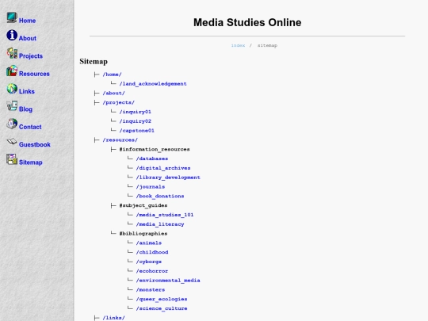Screen dimensions: 428x321
Task: Click the #subject_guides section label
Action: pos(143,205)
